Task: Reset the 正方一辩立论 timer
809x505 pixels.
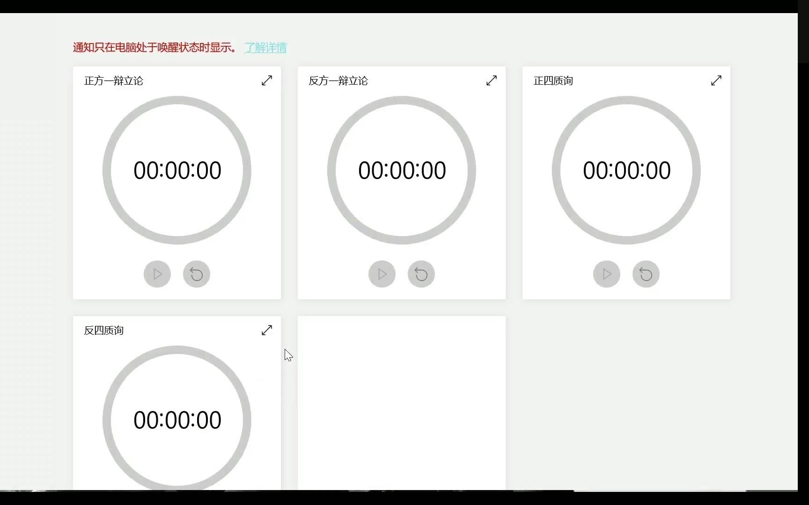Action: tap(197, 274)
